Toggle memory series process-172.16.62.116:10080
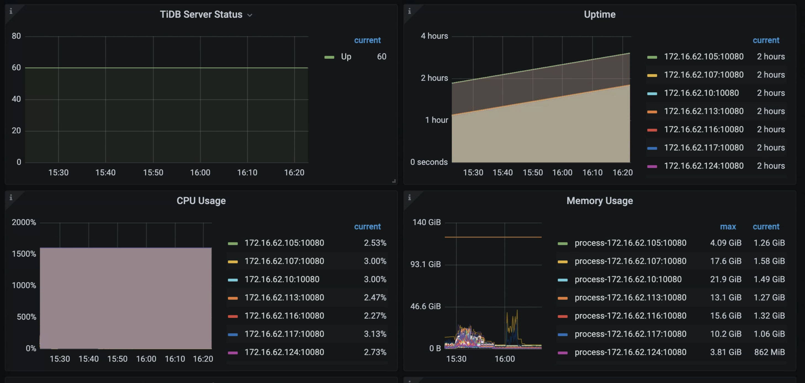 [630, 316]
